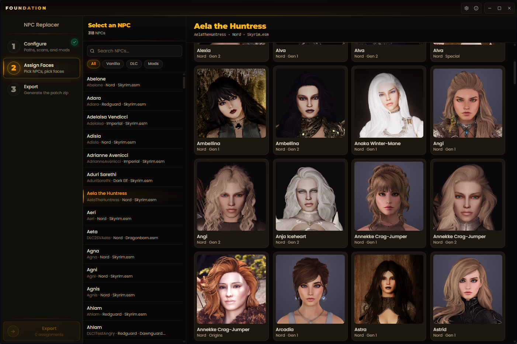Pick the Angi Gen 2 face
Image resolution: width=517 pixels, height=344 pixels.
231,203
